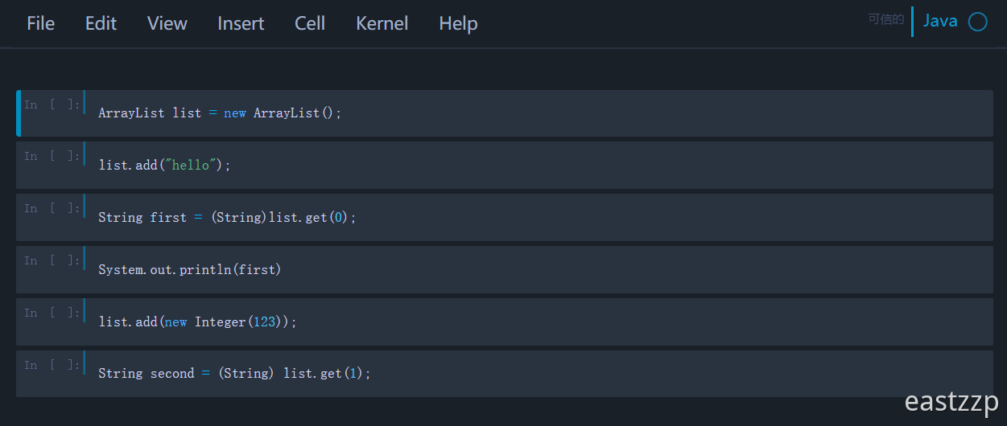Open the Edit menu
1007x426 pixels.
click(x=101, y=24)
